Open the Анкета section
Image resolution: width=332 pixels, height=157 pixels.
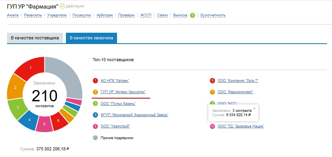point(13,15)
